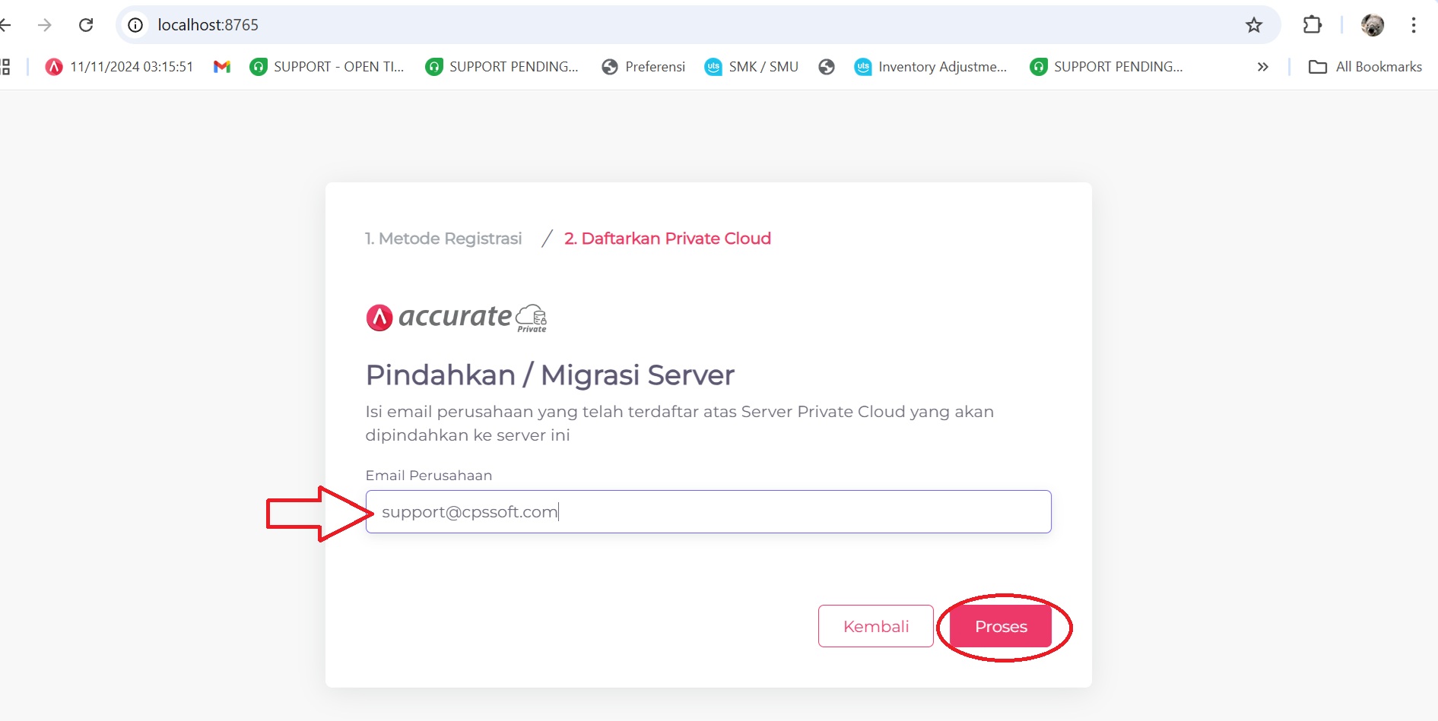Viewport: 1438px width, 721px height.
Task: Open the Inventory Adjustme... bookmark
Action: [x=930, y=67]
